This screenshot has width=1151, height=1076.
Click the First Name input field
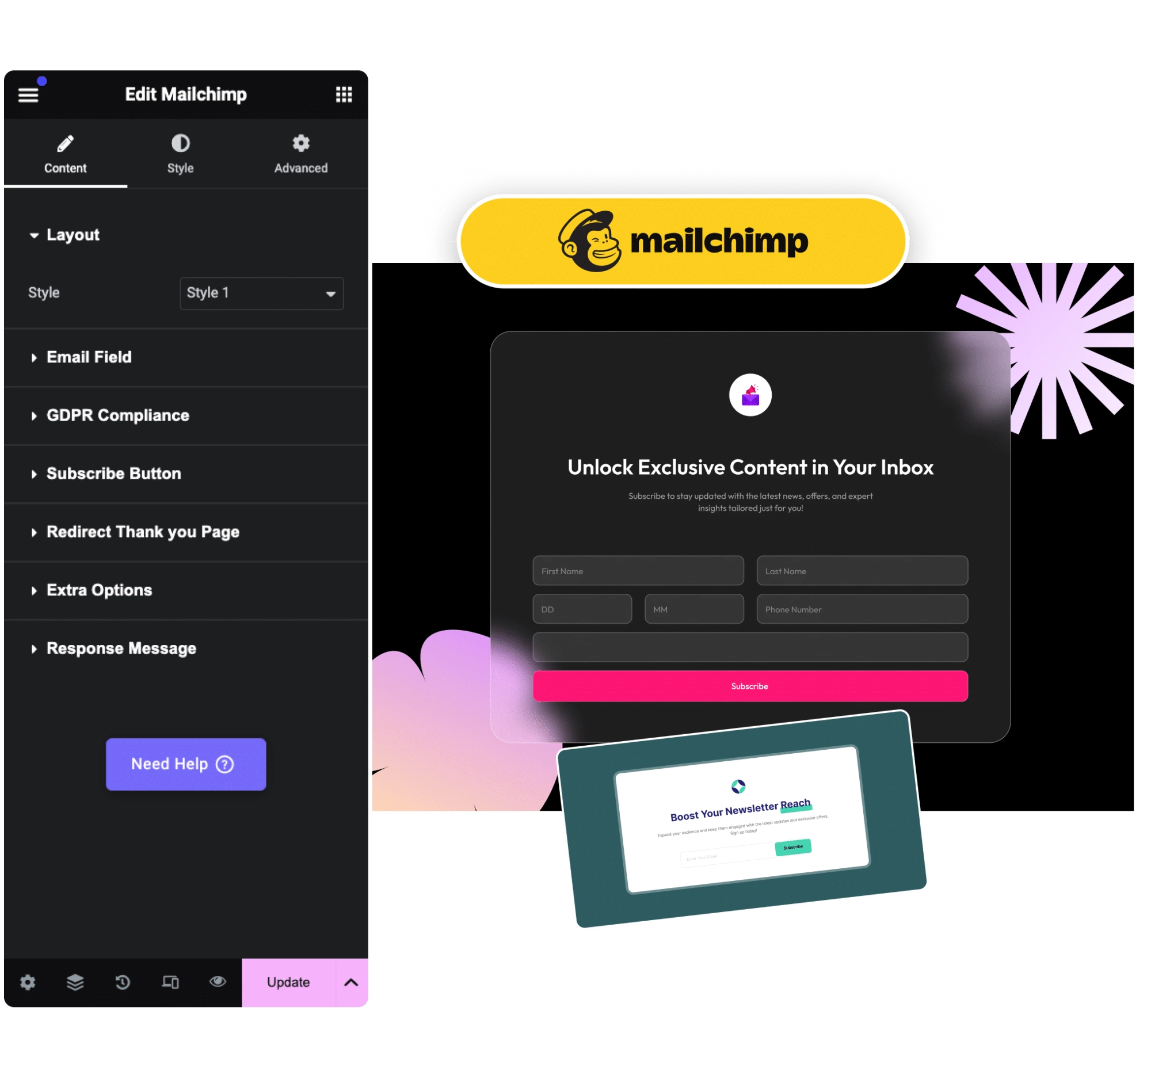[636, 569]
